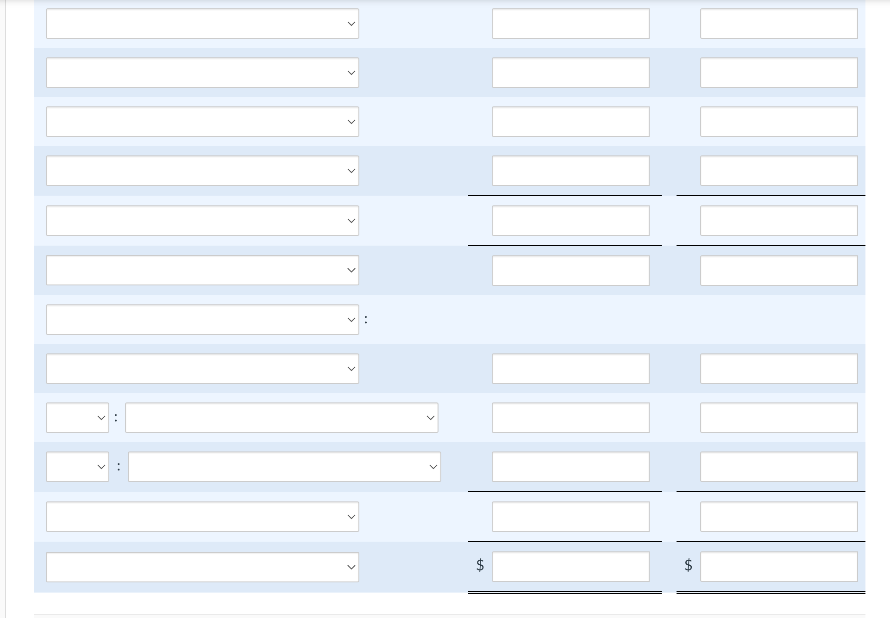Click the total field beside the right dollar sign
Screen dimensions: 890x618
pos(779,566)
